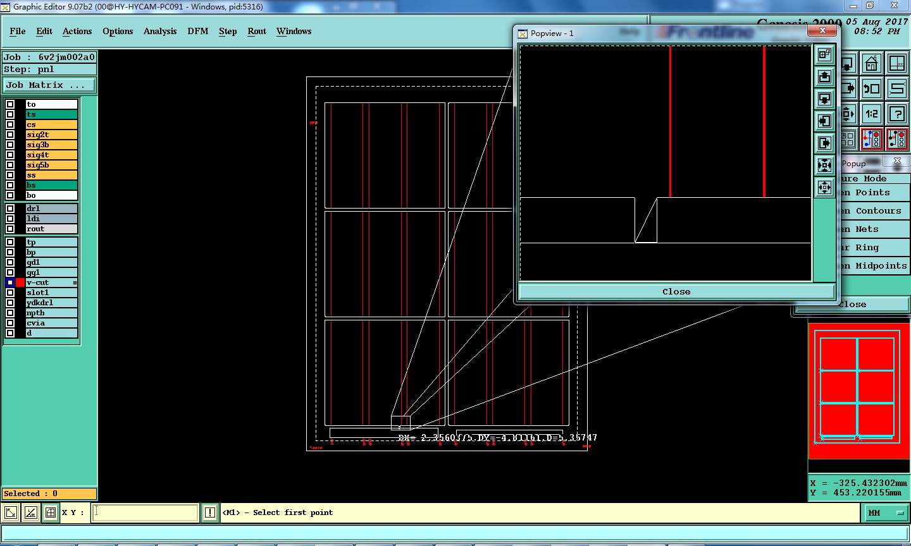Toggle display checkbox for layer slot1

click(10, 293)
